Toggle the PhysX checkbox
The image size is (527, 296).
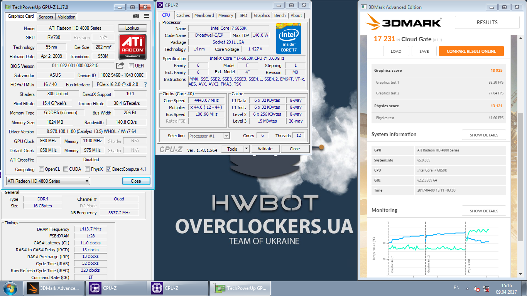(88, 169)
